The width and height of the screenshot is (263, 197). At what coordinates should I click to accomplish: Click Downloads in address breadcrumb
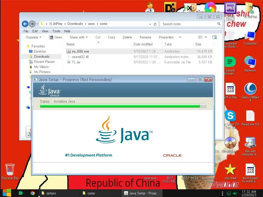coord(75,24)
